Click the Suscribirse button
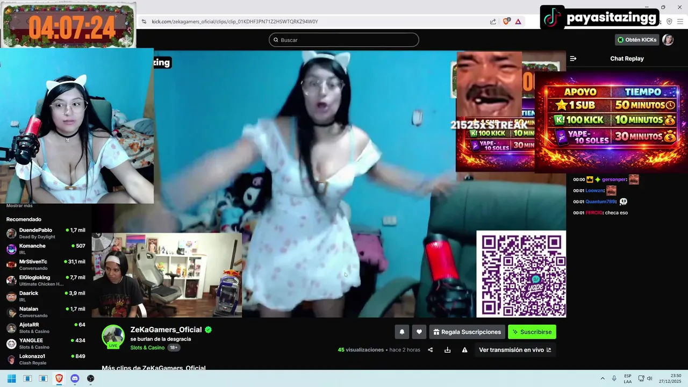The width and height of the screenshot is (688, 387). pyautogui.click(x=532, y=332)
